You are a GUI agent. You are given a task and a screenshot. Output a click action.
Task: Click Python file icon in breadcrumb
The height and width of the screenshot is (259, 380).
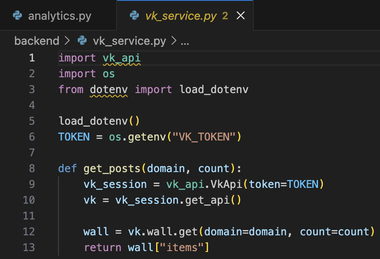click(x=82, y=41)
